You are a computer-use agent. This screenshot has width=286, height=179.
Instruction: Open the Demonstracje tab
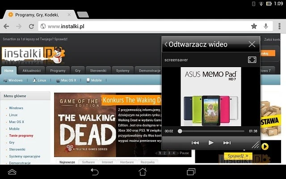click(x=148, y=71)
